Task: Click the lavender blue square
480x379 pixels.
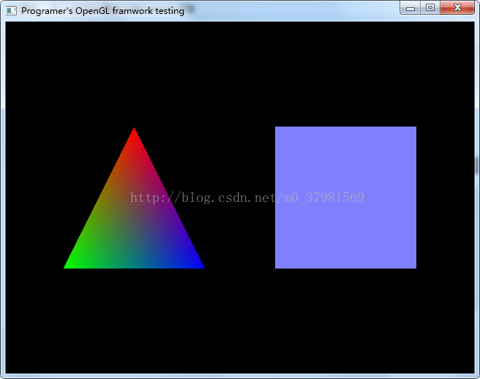Action: pos(345,198)
